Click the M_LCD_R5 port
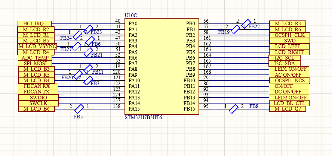The height and width of the screenshot is (156, 332). (x=36, y=75)
